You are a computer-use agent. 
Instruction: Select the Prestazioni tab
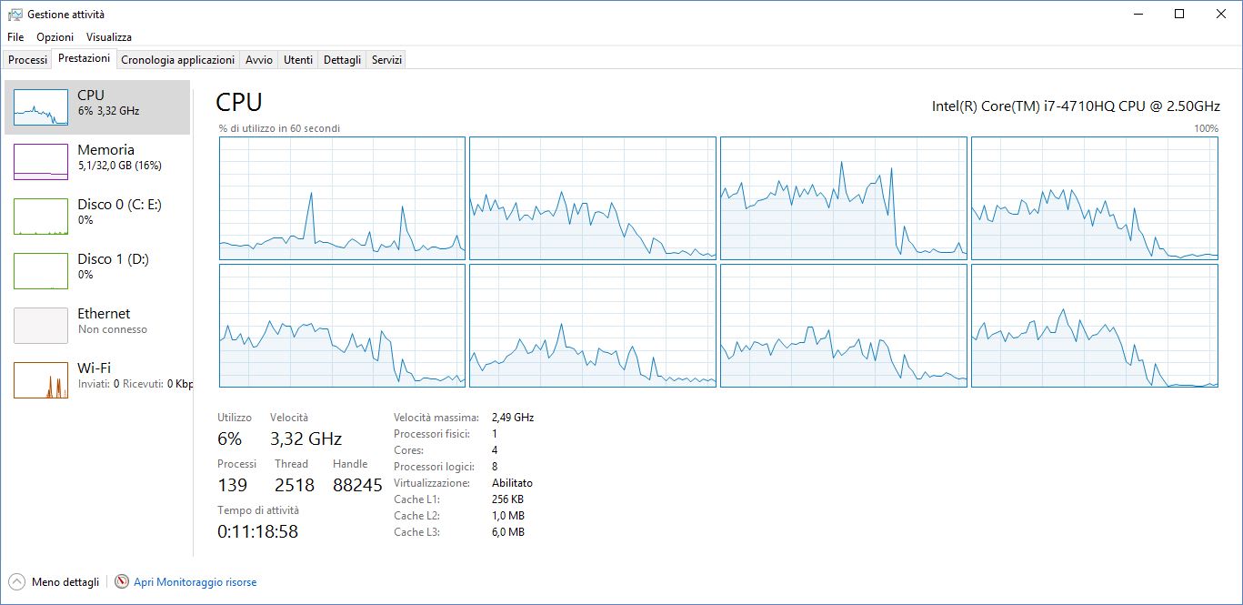click(x=84, y=58)
